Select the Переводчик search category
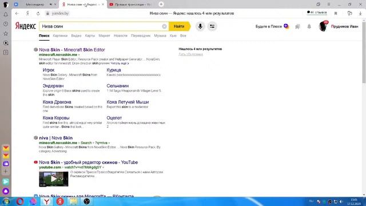Viewport: 366px width, 206px height. (x=141, y=35)
